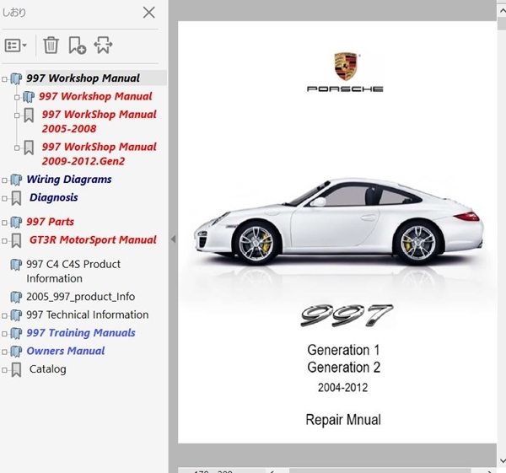The image size is (506, 473).
Task: Expand 997 WorkShop Manual 2005-2008 node
Action: tap(17, 116)
